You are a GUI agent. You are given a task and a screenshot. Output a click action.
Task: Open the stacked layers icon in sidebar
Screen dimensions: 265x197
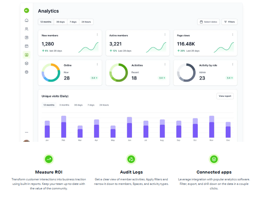coord(26,64)
